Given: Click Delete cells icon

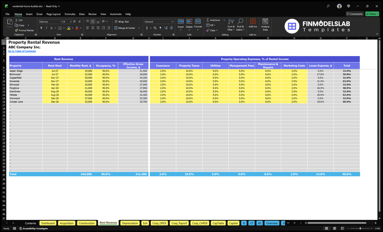Looking at the screenshot, I should tap(189, 21).
